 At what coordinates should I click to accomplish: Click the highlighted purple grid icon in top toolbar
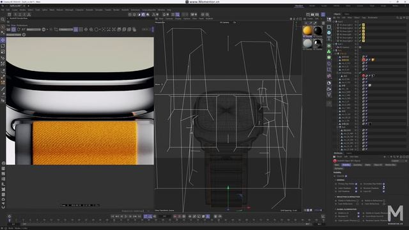[x=178, y=15]
